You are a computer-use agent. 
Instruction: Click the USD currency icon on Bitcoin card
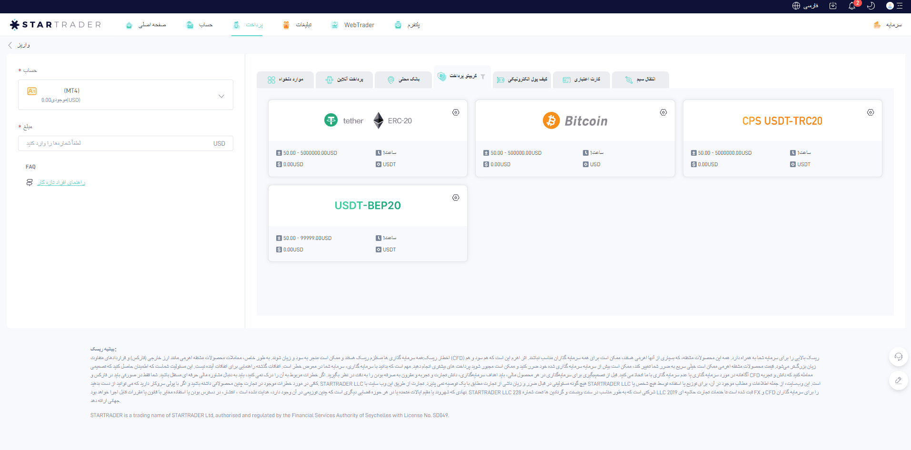pyautogui.click(x=586, y=164)
